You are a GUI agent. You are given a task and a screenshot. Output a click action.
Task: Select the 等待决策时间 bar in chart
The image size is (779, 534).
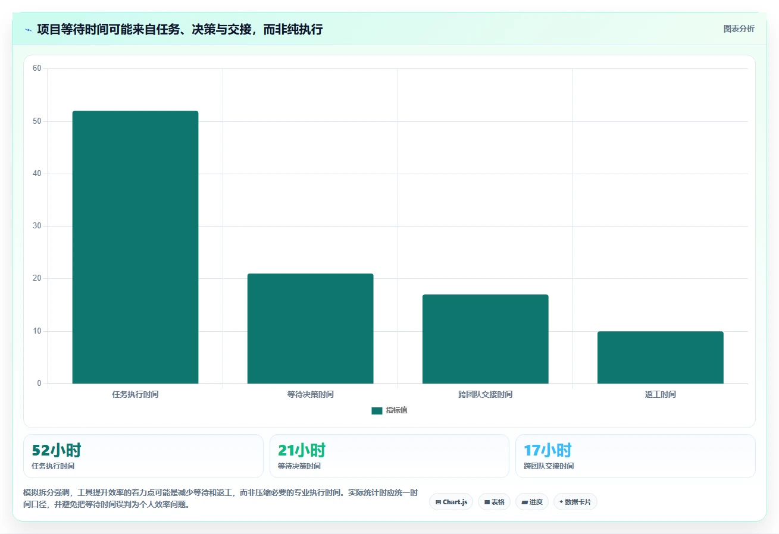[x=310, y=328]
